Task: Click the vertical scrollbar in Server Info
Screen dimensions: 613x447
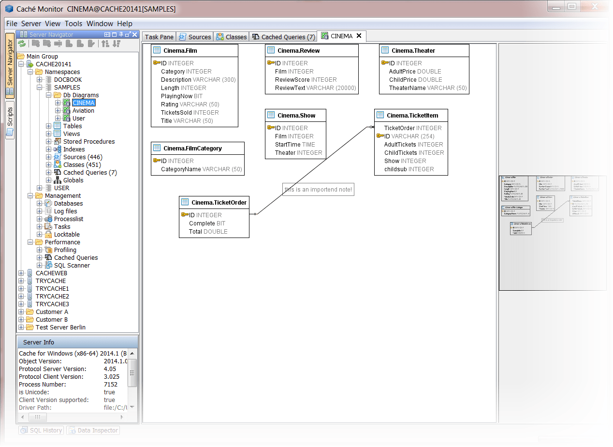Action: [132, 380]
